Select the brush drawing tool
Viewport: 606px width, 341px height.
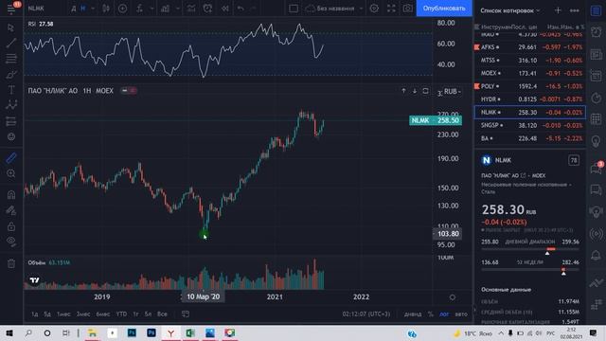(x=11, y=74)
